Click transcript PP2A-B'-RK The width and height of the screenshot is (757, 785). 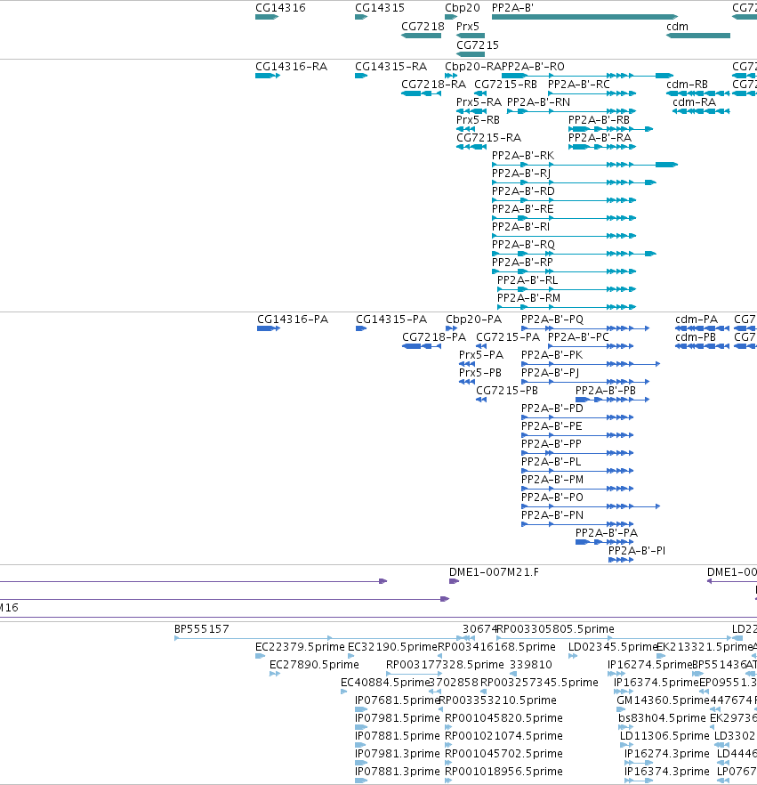point(523,156)
